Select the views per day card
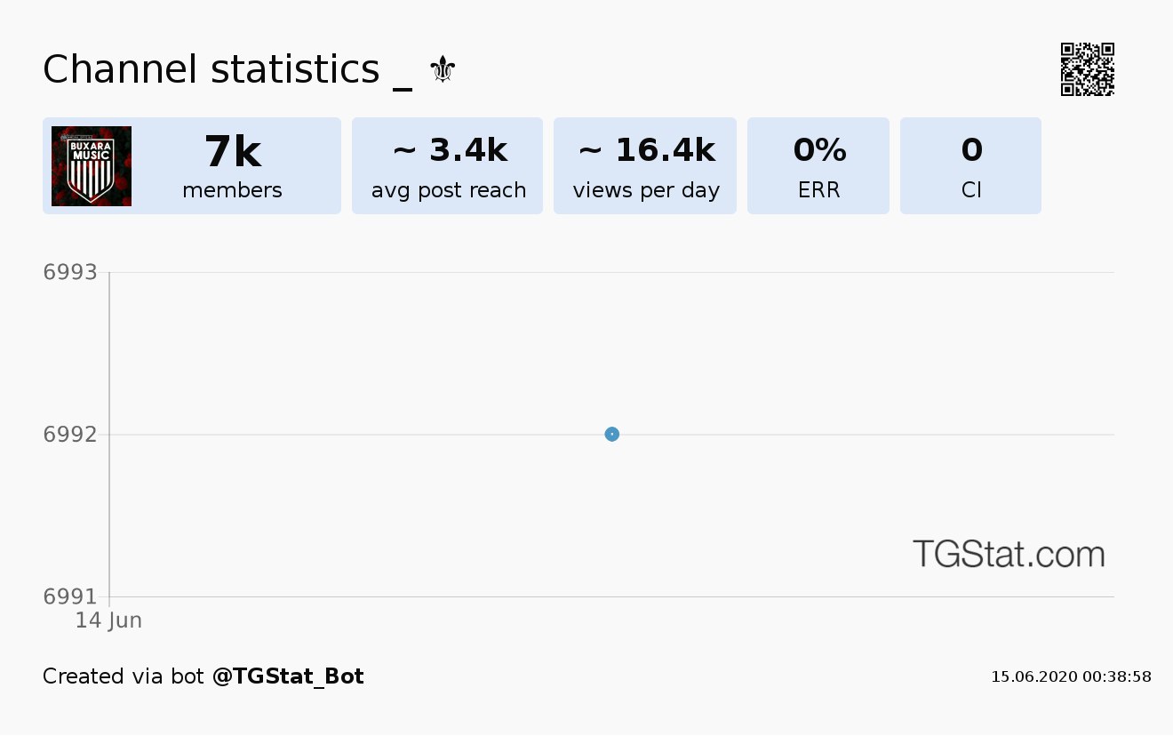Screen dimensions: 1173x736 645,166
